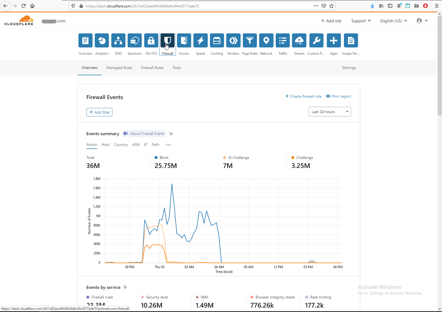Open the Apps plus icon
This screenshot has height=312, width=442.
click(334, 41)
